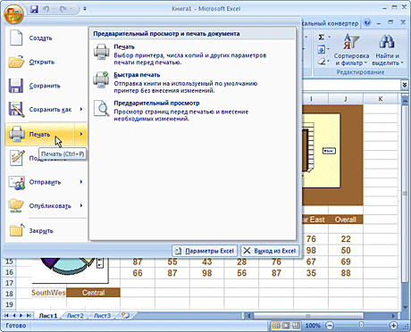
Task: Click cell value 88 in row 16
Action: click(x=346, y=273)
